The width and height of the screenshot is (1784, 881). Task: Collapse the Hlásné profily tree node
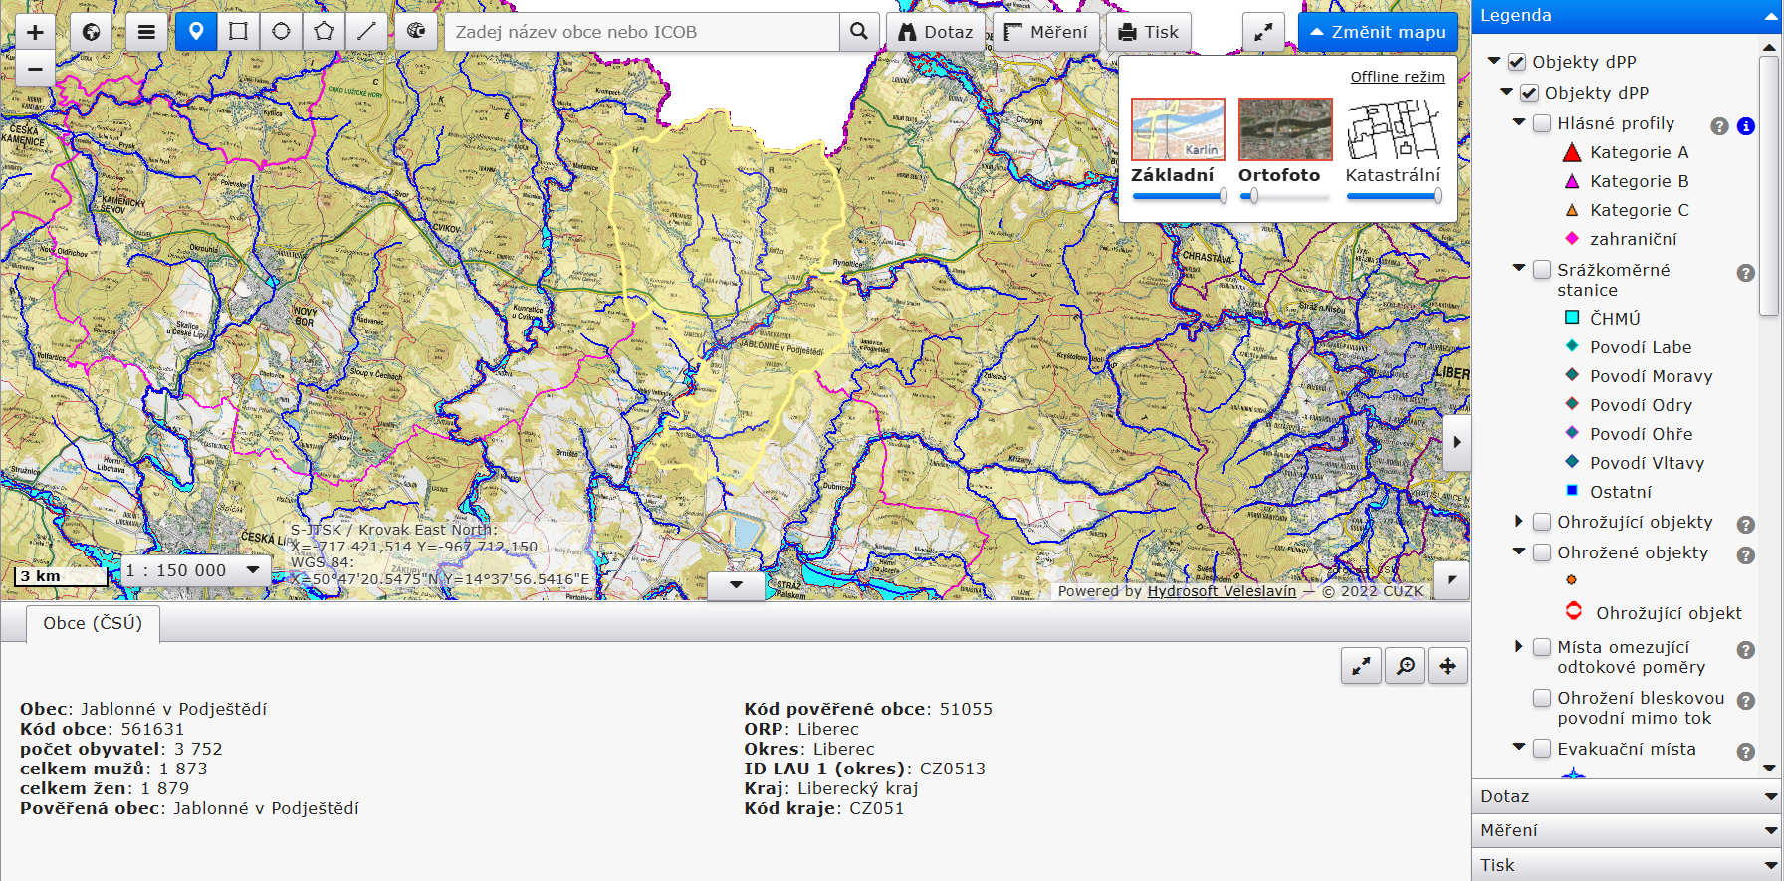(1519, 122)
